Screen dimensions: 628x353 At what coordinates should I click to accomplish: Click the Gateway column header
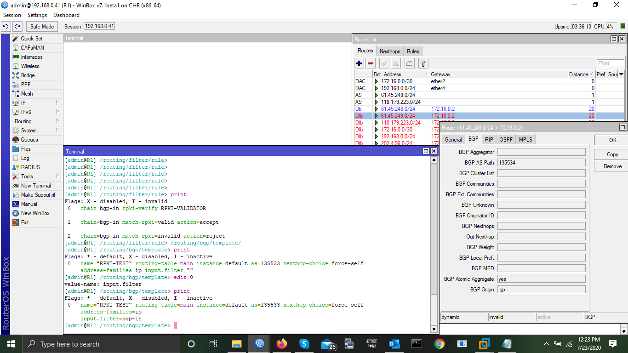[x=498, y=74]
